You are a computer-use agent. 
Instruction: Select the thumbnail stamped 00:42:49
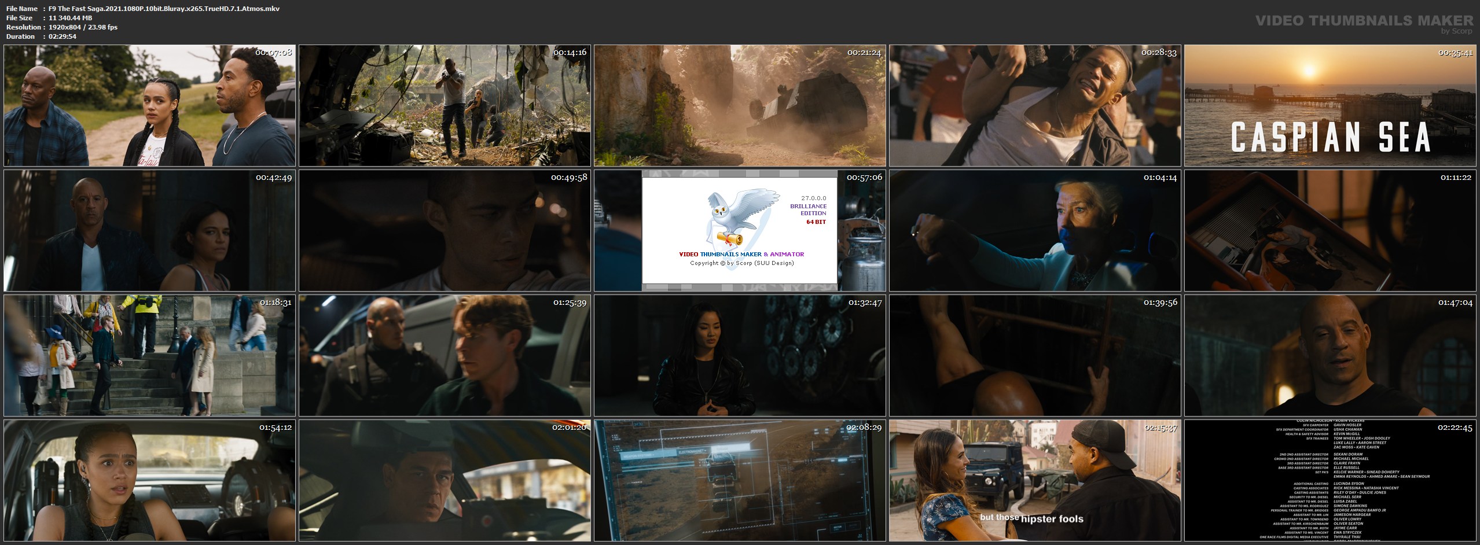tap(149, 230)
